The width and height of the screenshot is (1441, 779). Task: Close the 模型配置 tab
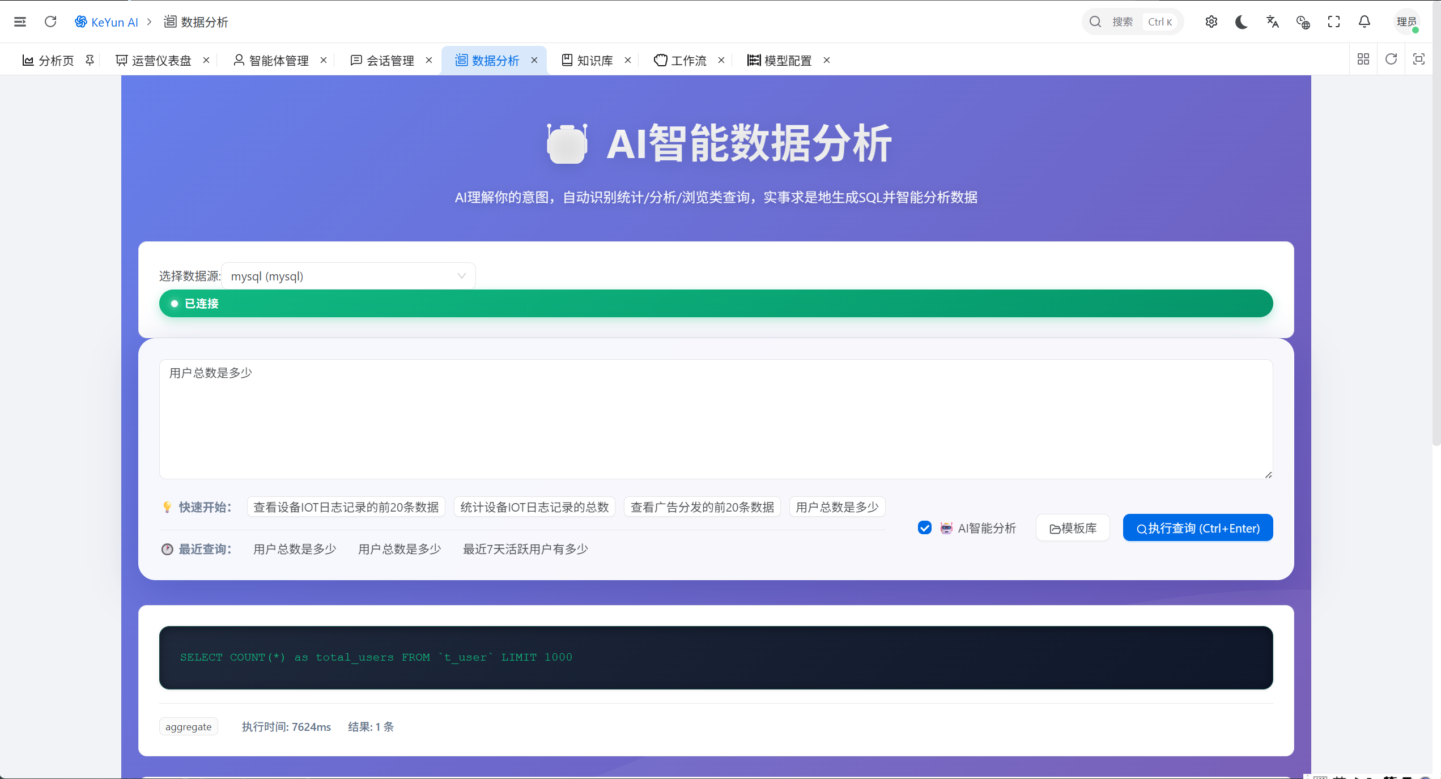[x=826, y=60]
